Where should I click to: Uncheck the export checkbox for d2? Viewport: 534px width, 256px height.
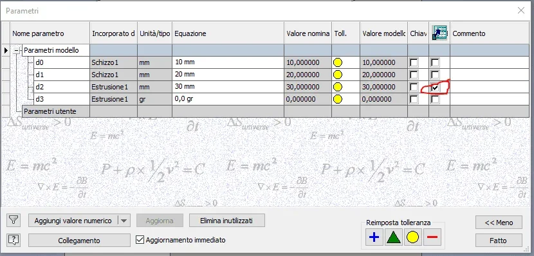point(435,87)
